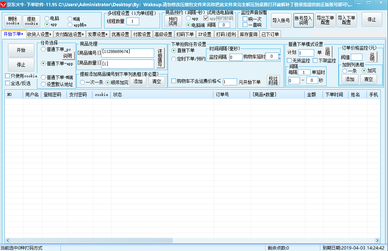Switch to 收货人设置 tab

[39, 34]
